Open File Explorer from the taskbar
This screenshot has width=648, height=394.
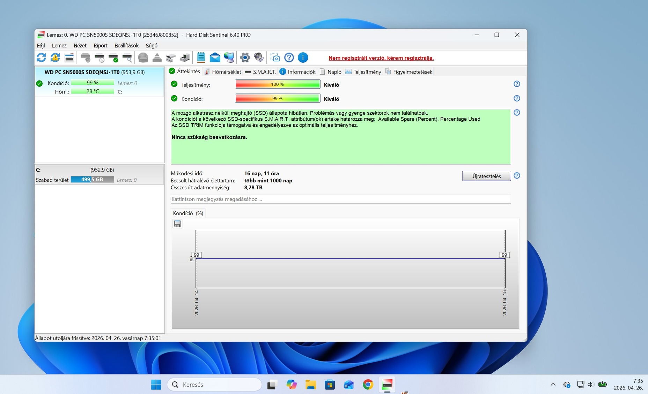(x=310, y=385)
